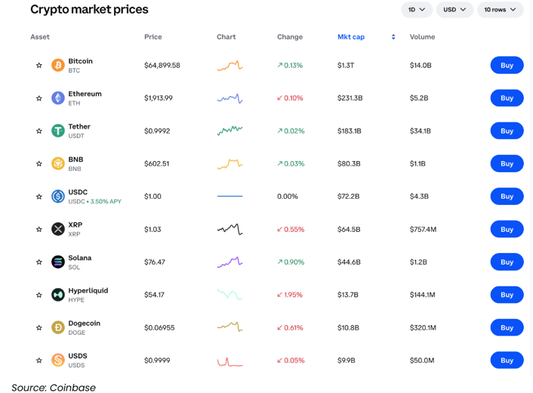533x393 pixels.
Task: Click the Mkt cap sort arrows icon
Action: coord(393,37)
